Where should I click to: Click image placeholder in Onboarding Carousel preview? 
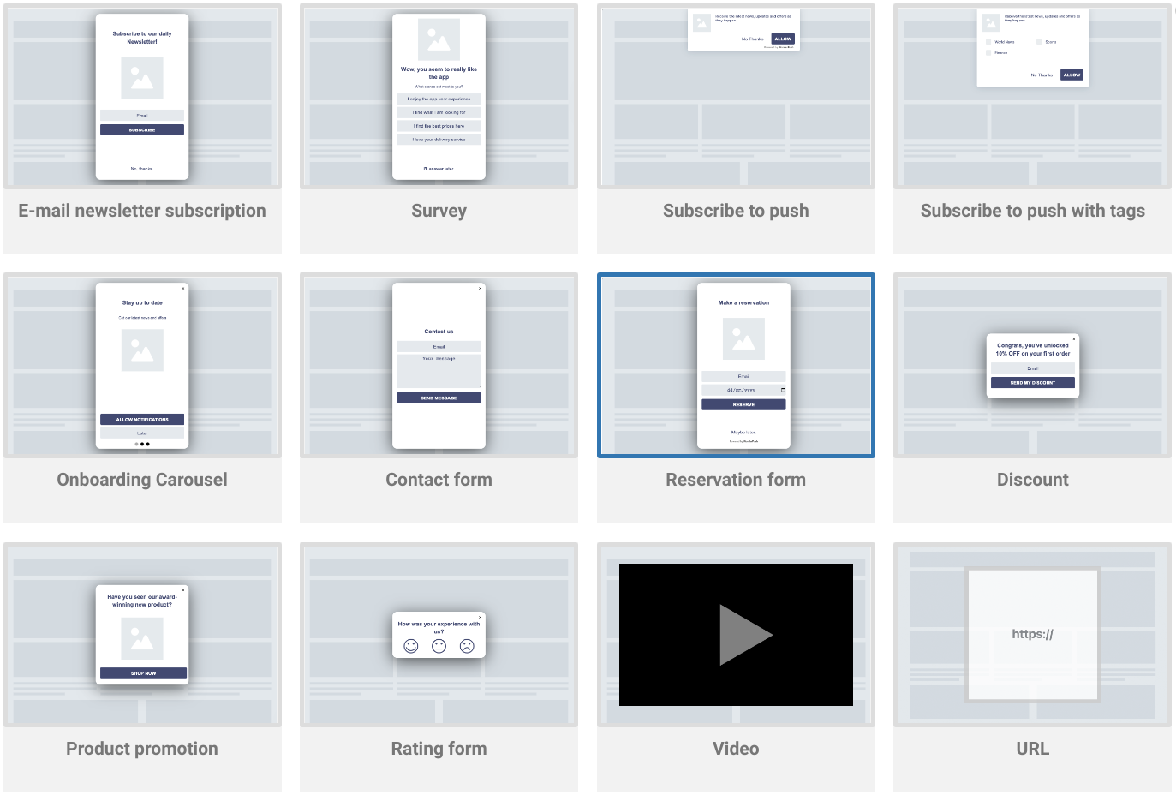[x=142, y=350]
